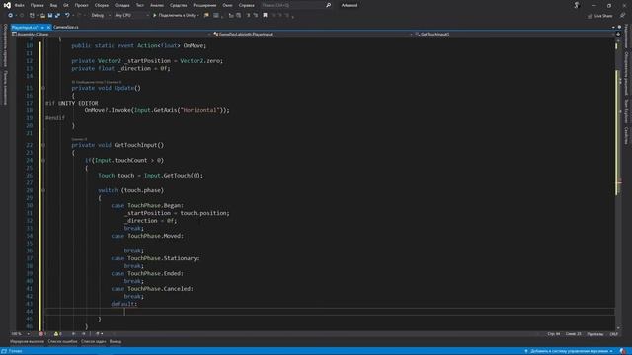
Task: Click the Пробелы indentation indicator
Action: click(x=595, y=334)
